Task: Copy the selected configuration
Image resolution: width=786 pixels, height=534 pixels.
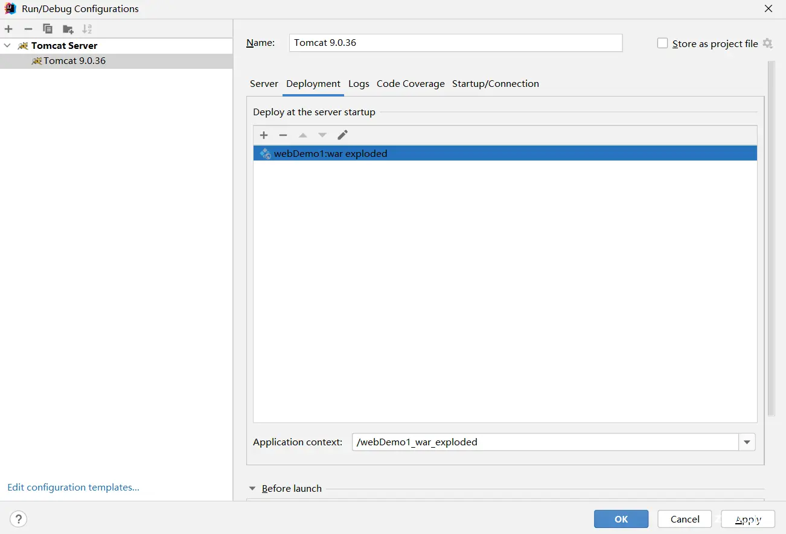Action: pos(48,29)
